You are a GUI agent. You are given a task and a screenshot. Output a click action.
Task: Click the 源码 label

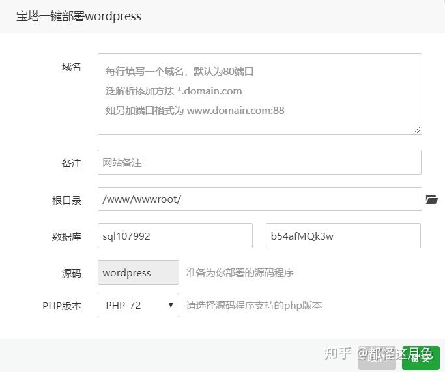pyautogui.click(x=72, y=273)
